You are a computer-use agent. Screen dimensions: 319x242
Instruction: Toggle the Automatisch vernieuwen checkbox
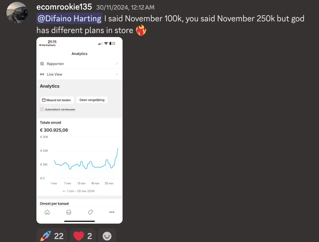click(42, 109)
